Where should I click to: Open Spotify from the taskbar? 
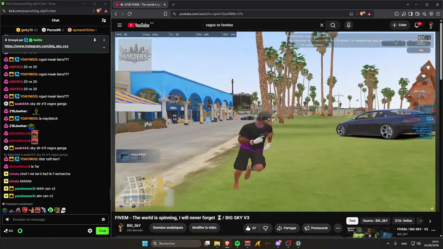pyautogui.click(x=237, y=243)
